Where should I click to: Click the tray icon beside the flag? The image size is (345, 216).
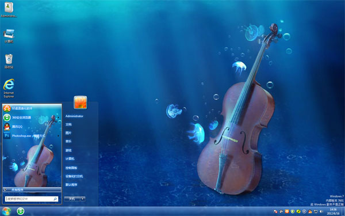(281, 211)
